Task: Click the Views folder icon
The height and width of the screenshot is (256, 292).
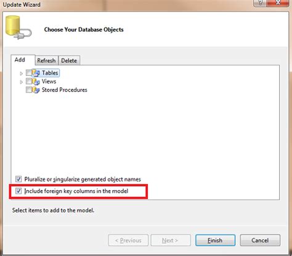Action: (36, 81)
